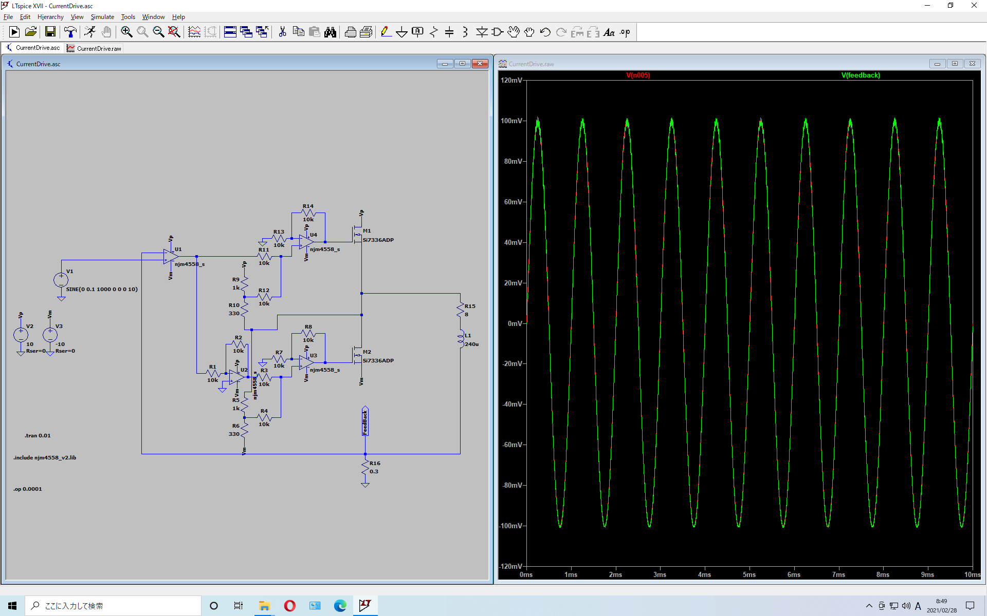The image size is (987, 616).
Task: Click the New Schematic toolbar icon
Action: (14, 32)
